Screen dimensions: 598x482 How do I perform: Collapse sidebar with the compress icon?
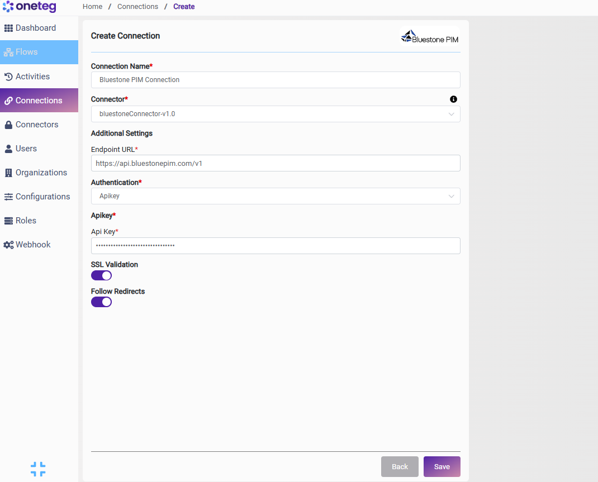38,469
